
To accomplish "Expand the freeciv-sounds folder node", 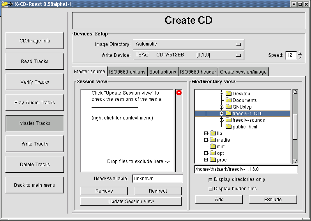I will pos(222,120).
